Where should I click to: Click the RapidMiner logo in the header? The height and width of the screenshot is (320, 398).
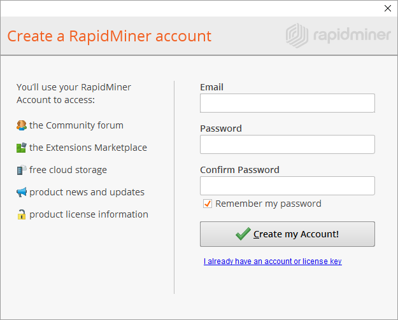pyautogui.click(x=338, y=34)
